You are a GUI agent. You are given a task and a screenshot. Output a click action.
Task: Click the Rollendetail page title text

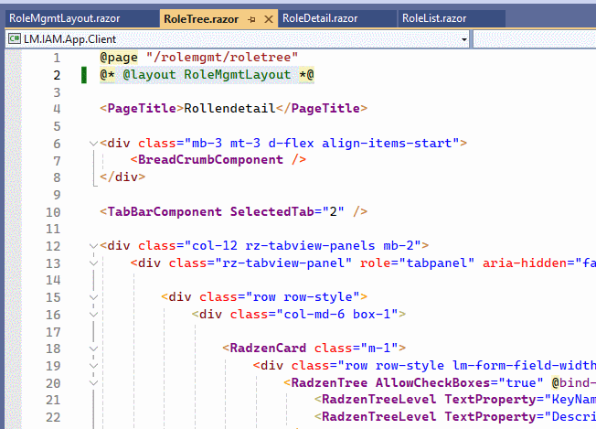229,108
